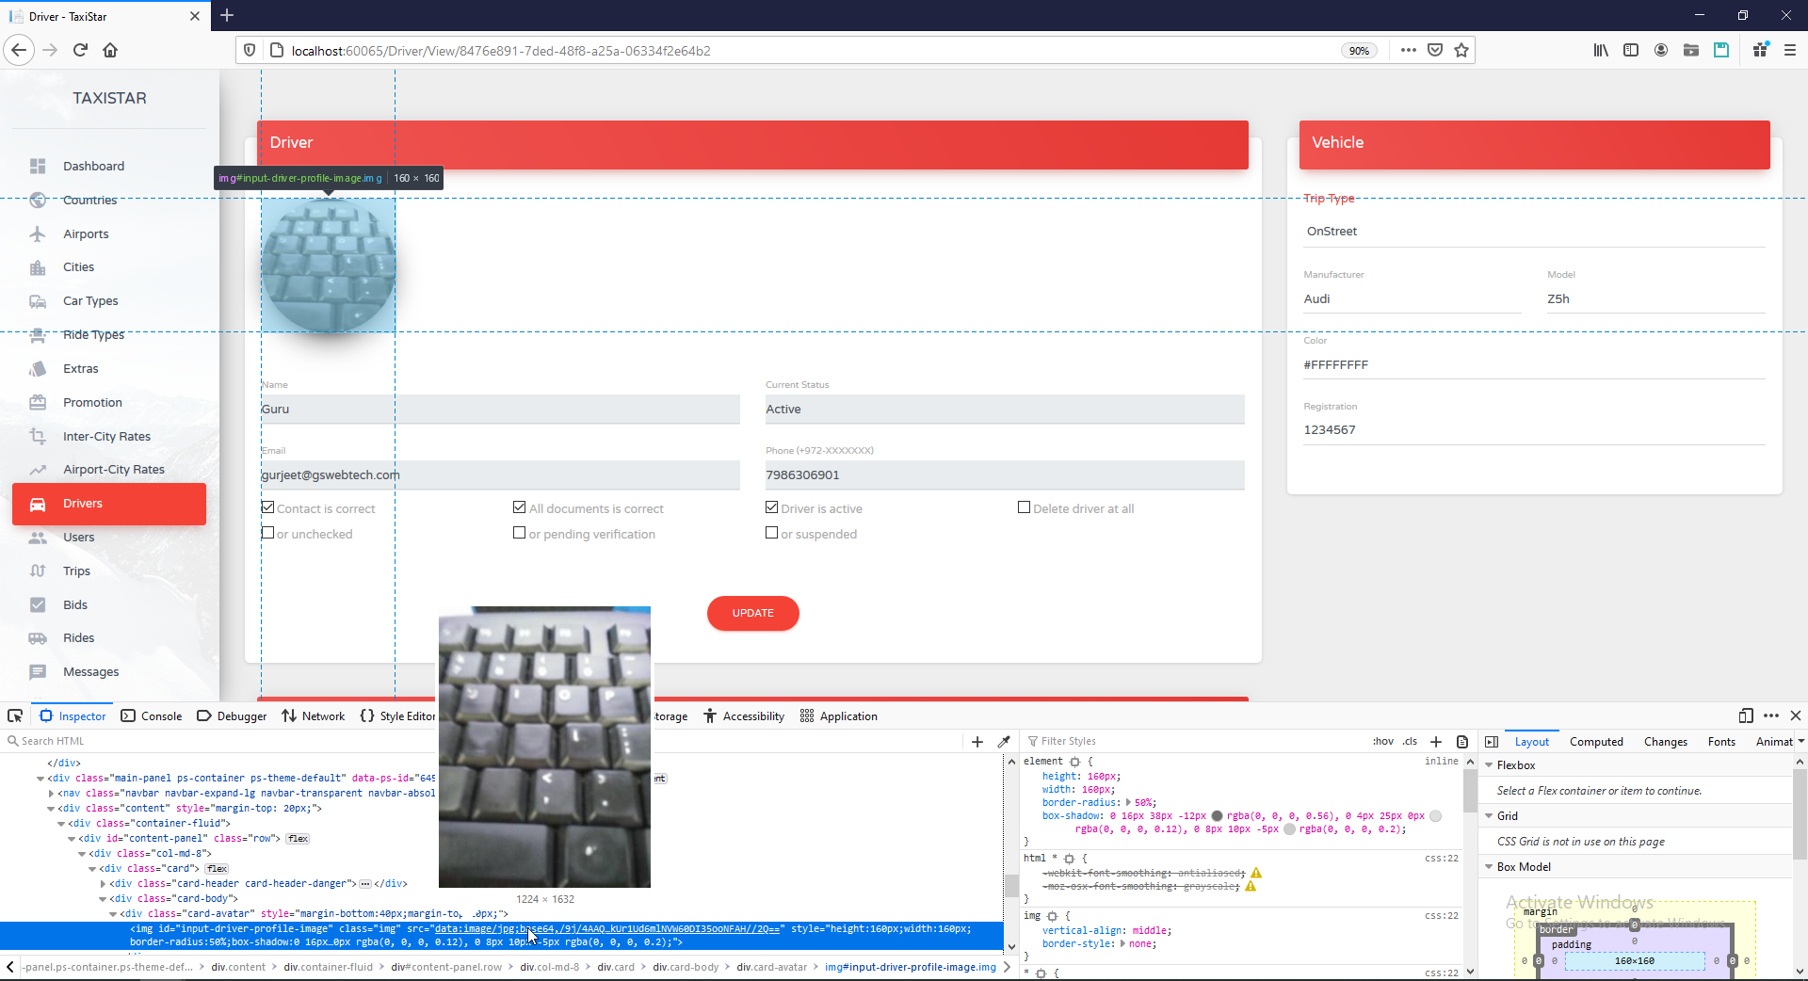Click the rgba(0, 0, 0, 0.2) color swatch

(x=1290, y=829)
